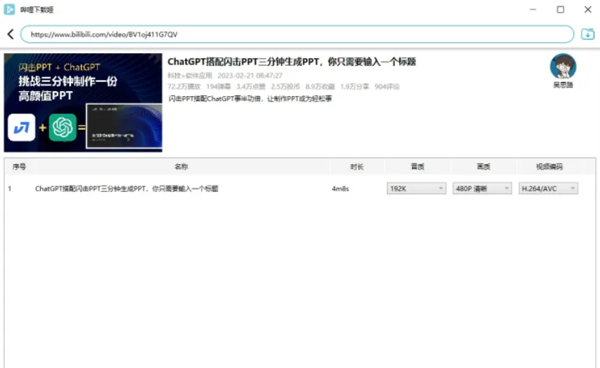Image resolution: width=600 pixels, height=368 pixels.
Task: Click the video title heading text
Action: 292,62
